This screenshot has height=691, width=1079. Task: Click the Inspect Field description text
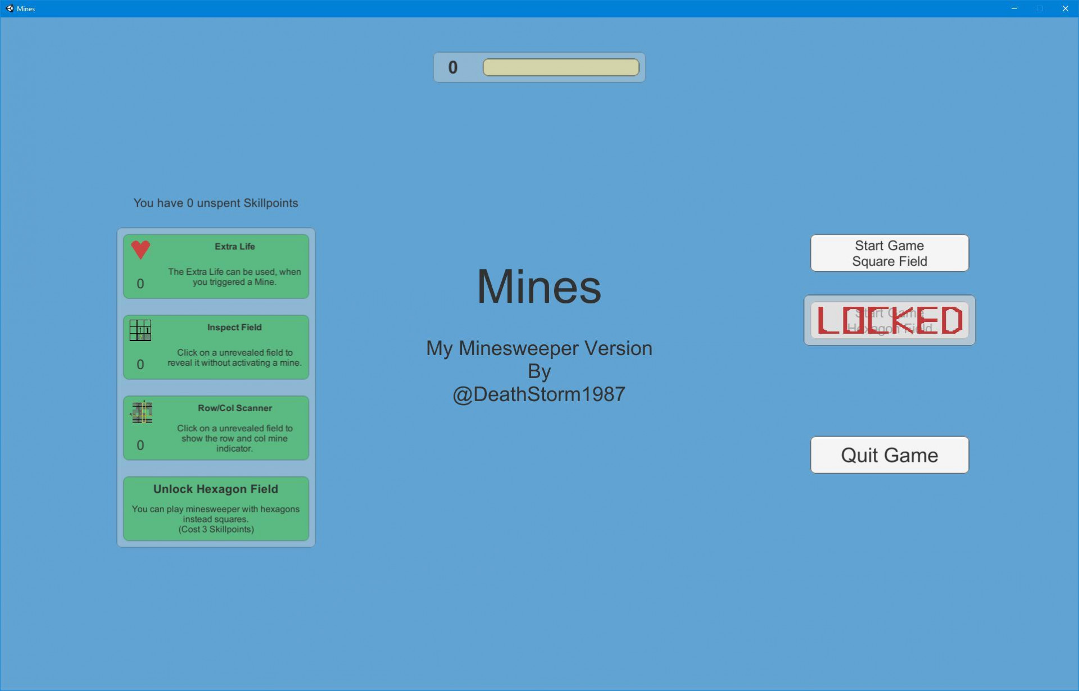point(234,358)
